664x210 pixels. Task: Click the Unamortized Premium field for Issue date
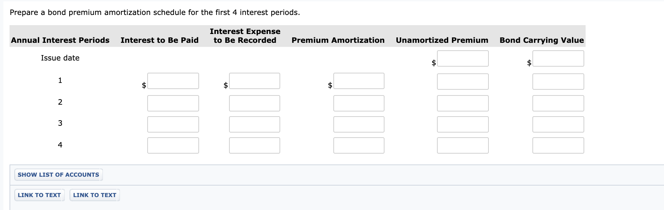463,58
